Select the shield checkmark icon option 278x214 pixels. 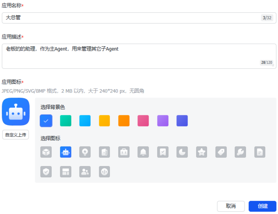[x=46, y=171]
